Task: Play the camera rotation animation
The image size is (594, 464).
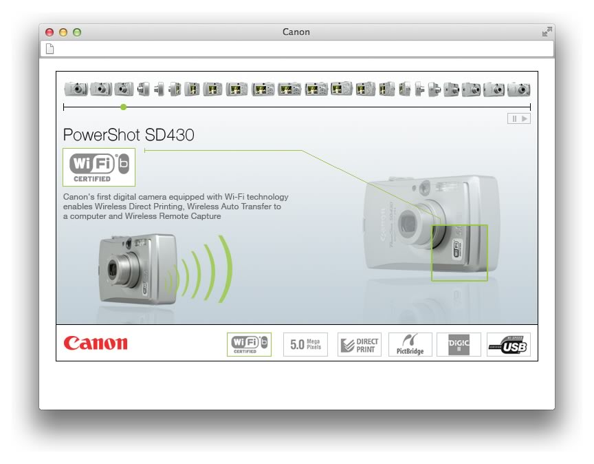Action: (525, 118)
